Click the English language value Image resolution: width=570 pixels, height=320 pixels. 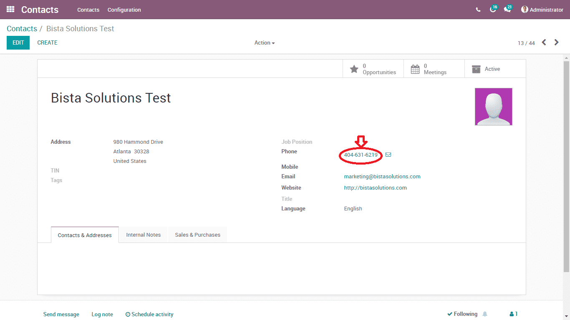click(353, 209)
